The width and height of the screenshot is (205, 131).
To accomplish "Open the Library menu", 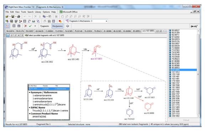I will (38, 12).
